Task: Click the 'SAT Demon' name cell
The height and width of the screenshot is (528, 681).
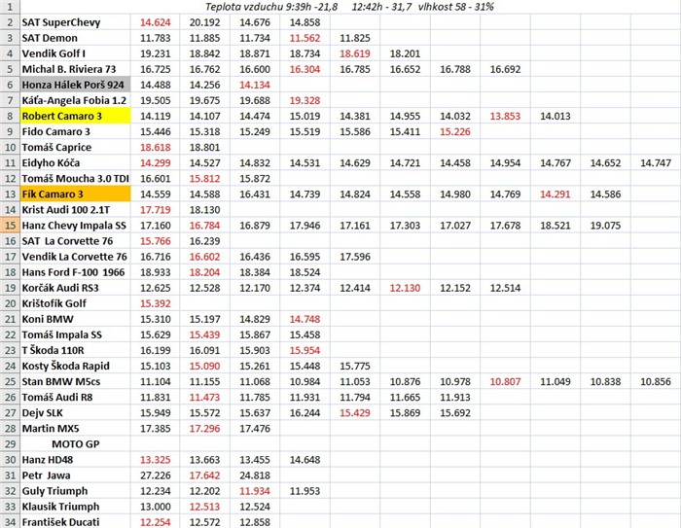Action: [x=75, y=38]
